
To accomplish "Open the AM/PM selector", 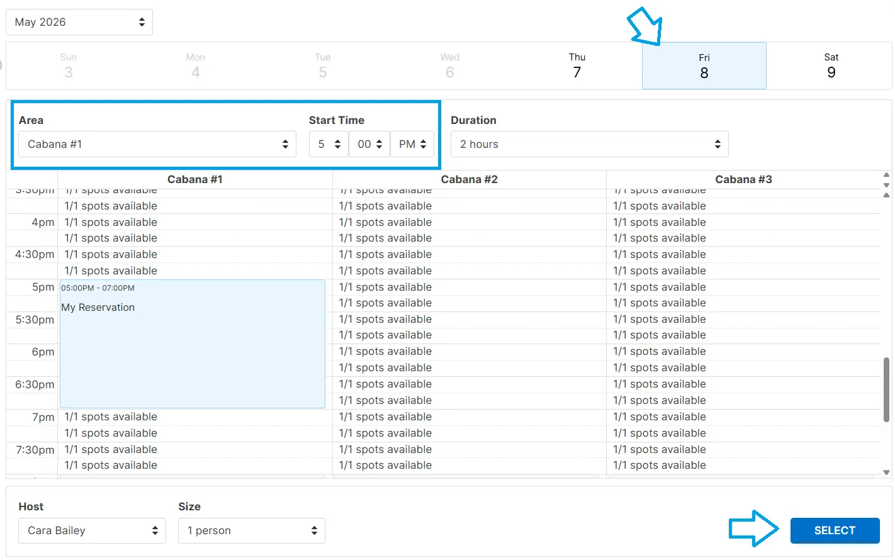I will [412, 144].
